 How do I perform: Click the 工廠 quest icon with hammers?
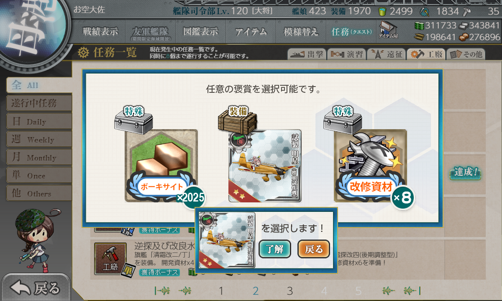tap(110, 259)
